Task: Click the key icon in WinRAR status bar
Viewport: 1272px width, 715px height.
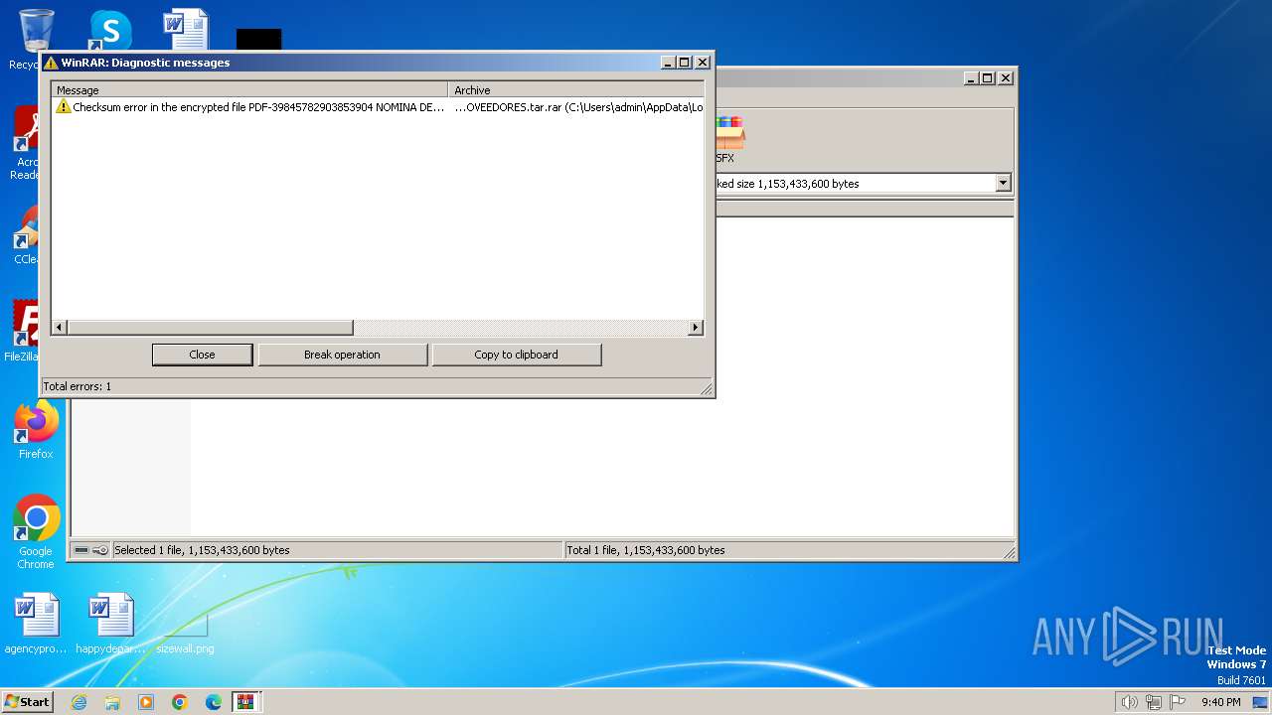Action: (100, 550)
